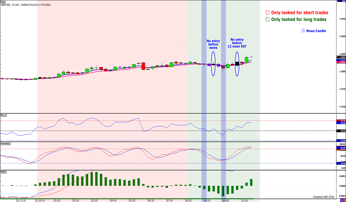Click the pink 1.2827 moving average tag
Image resolution: width=346 pixels, height=202 pixels.
[x=341, y=62]
